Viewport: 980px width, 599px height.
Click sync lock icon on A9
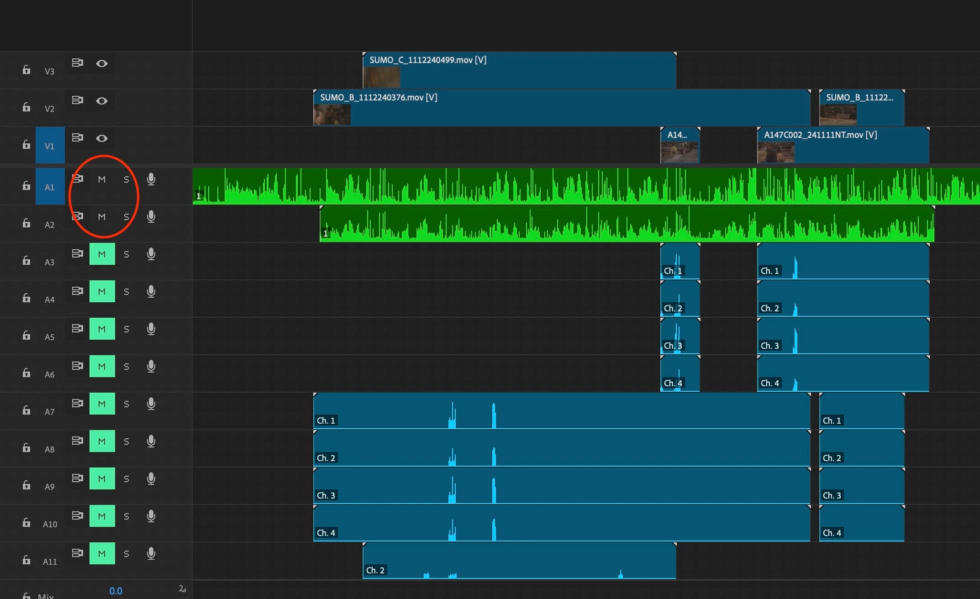pos(78,478)
